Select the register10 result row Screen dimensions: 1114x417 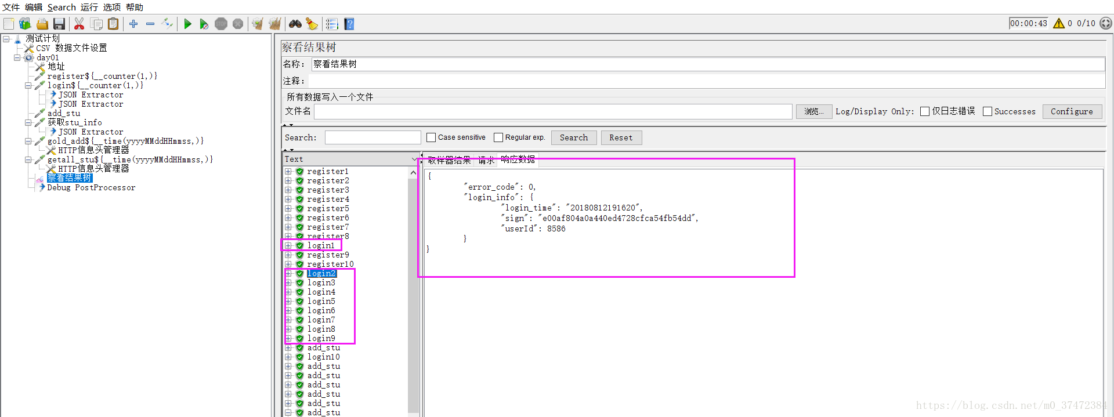tap(330, 264)
